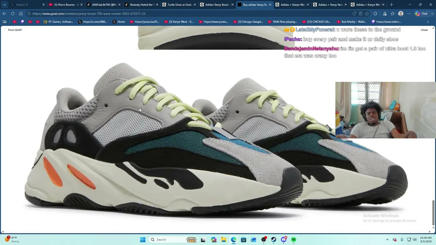Show hidden system tray icons
This screenshot has height=245, width=436.
(387, 240)
